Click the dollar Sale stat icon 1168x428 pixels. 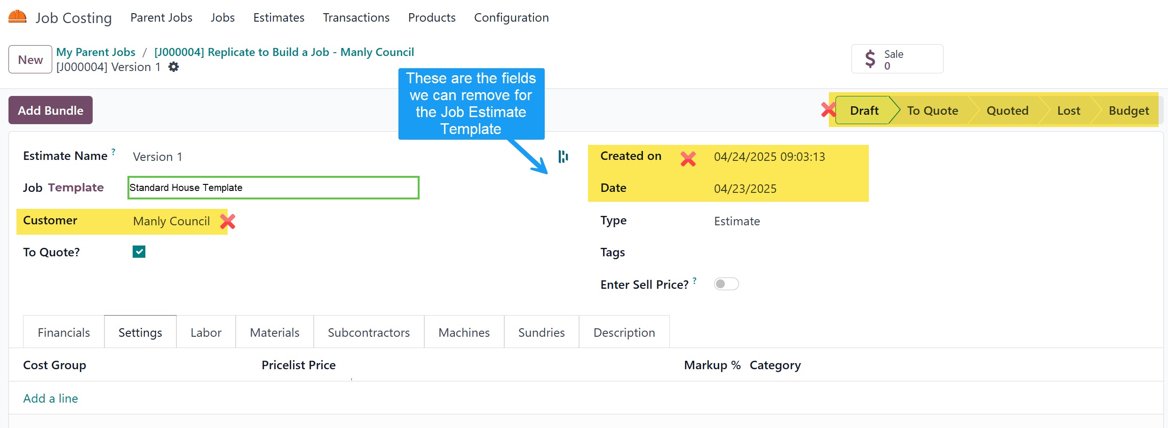pos(870,59)
